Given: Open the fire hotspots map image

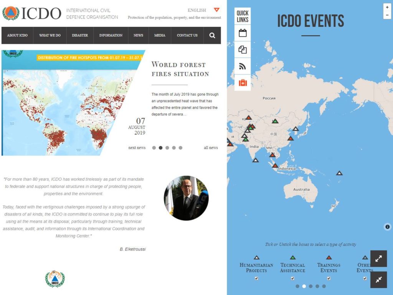Looking at the screenshot, I should [x=68, y=103].
